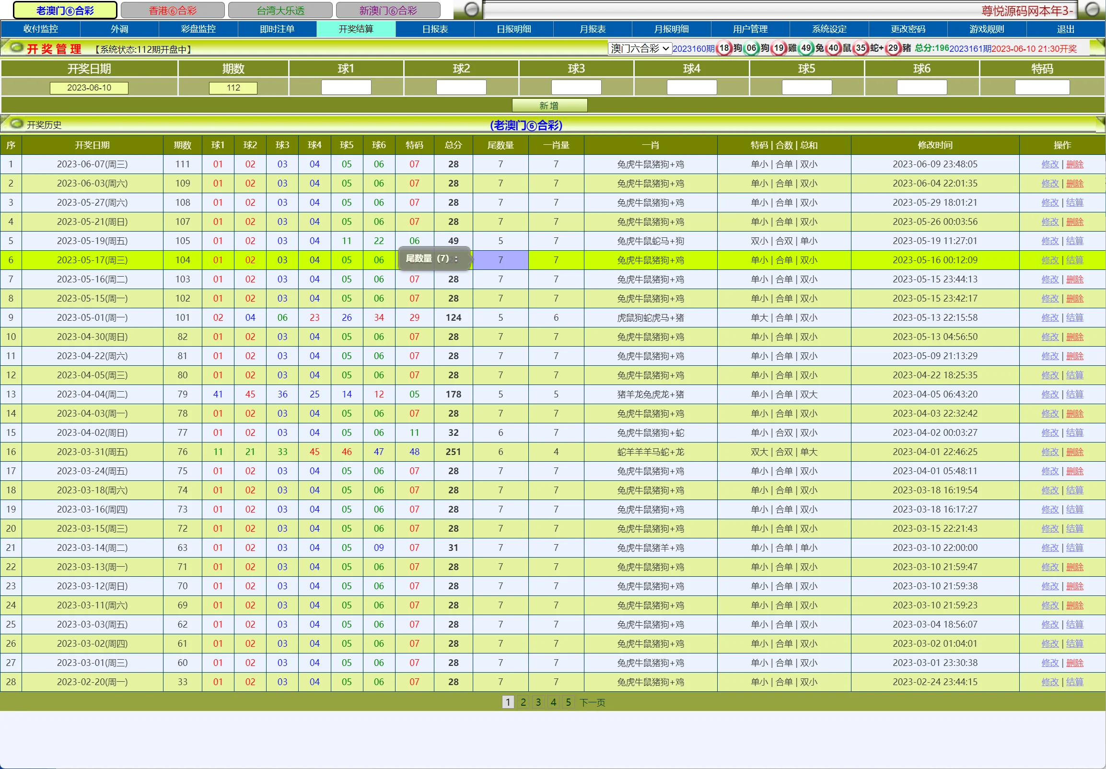Click the right marquee scroll knob

(x=1092, y=10)
